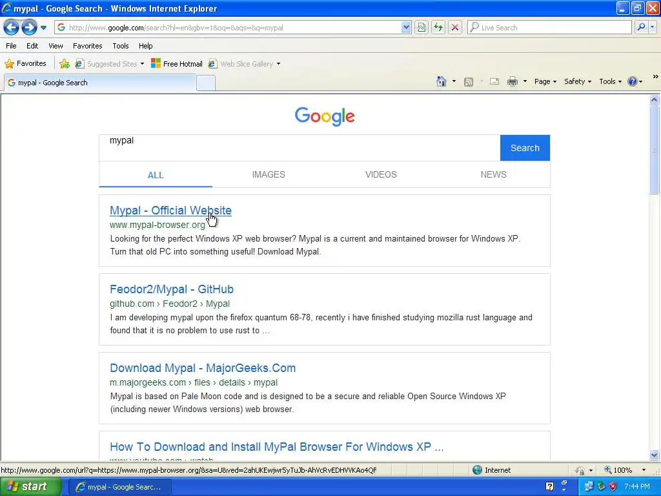Open the View menu
Viewport: 661px width, 496px height.
pyautogui.click(x=56, y=46)
